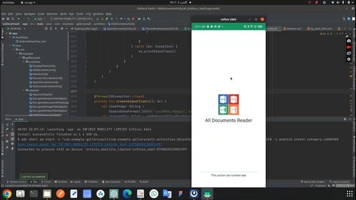Open AndroidManifest.xml in project tree
The height and width of the screenshot is (200, 356).
[31, 42]
